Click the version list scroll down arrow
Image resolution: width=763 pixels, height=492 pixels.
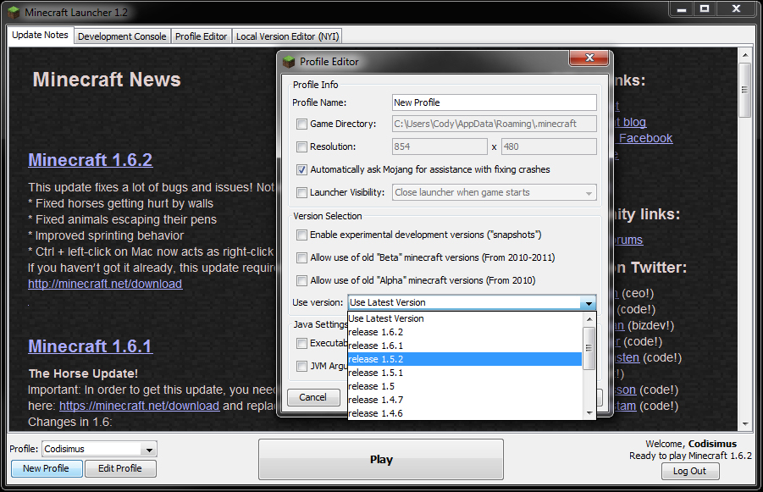pos(589,413)
